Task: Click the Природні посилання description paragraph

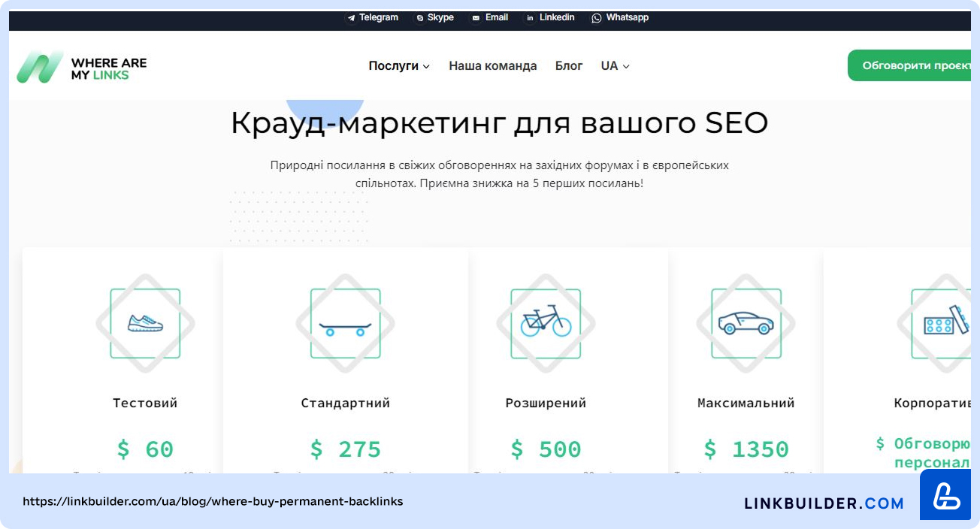Action: (500, 174)
